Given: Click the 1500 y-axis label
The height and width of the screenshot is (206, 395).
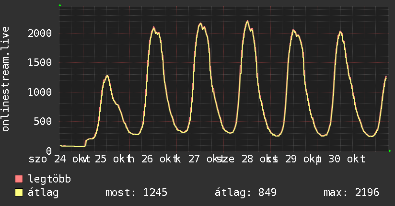Looking at the screenshot, I should pos(40,62).
